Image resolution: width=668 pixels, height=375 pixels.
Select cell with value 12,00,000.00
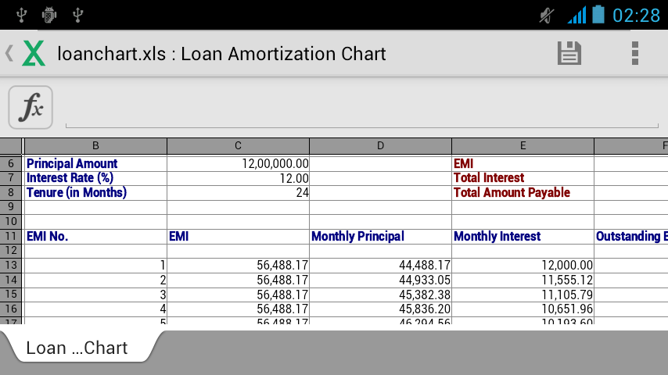238,163
